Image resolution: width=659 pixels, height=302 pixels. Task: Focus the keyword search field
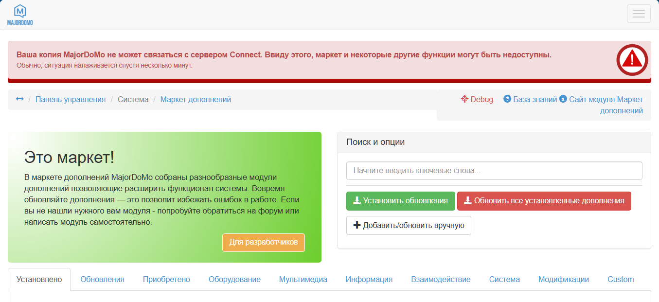(494, 171)
